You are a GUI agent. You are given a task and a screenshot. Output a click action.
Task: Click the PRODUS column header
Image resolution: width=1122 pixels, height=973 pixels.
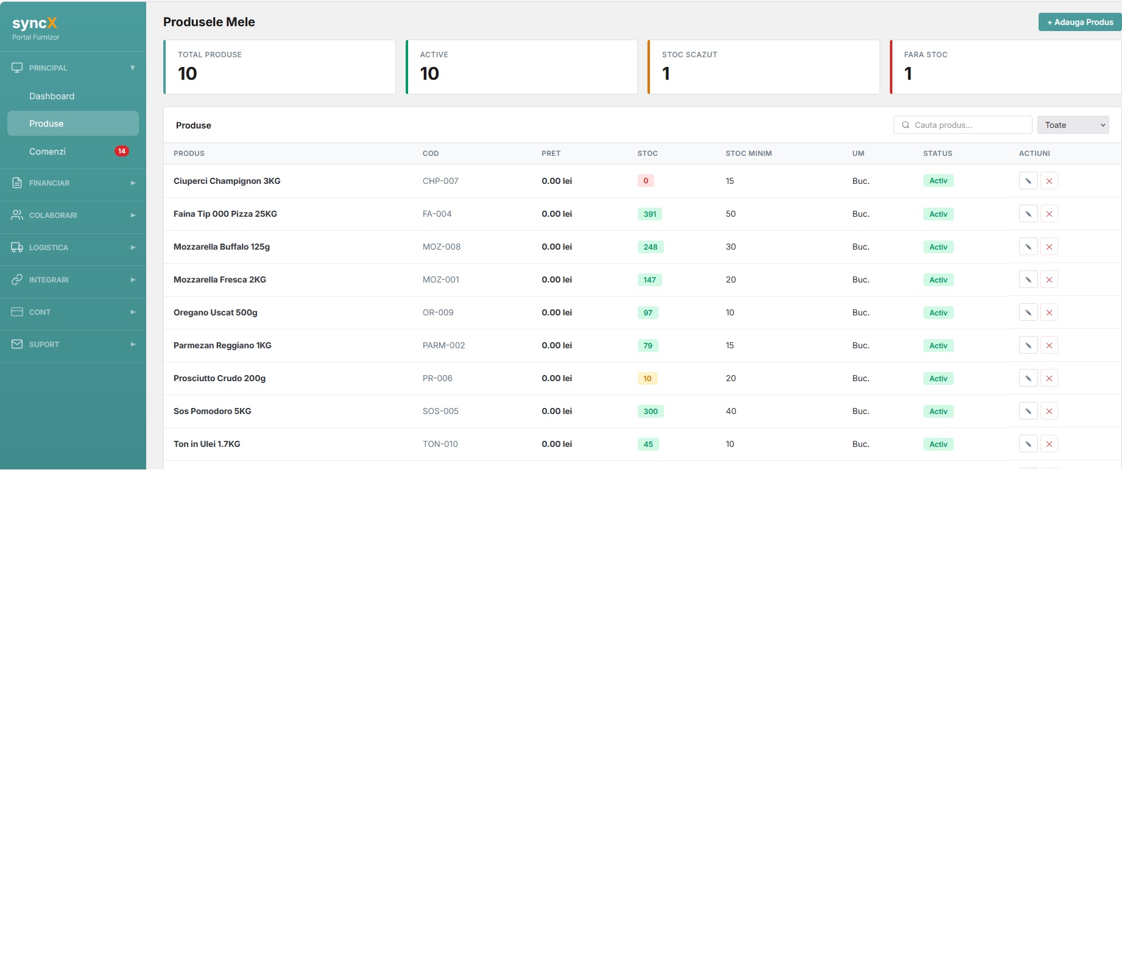point(189,153)
